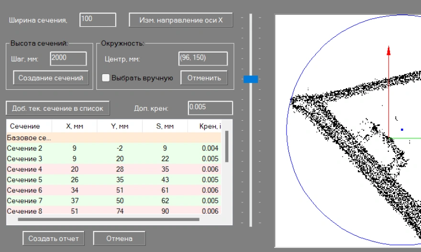Click the 'Создать отчет' button
421x252 pixels.
(53, 238)
